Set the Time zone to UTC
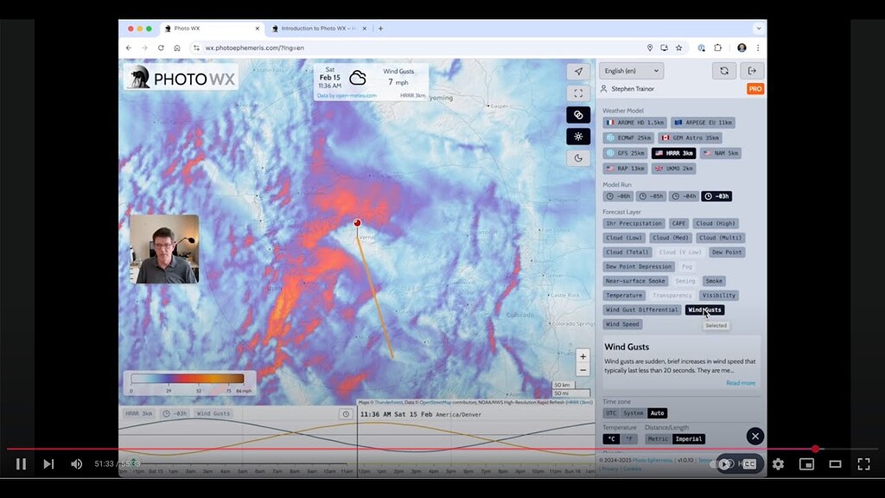 tap(611, 412)
